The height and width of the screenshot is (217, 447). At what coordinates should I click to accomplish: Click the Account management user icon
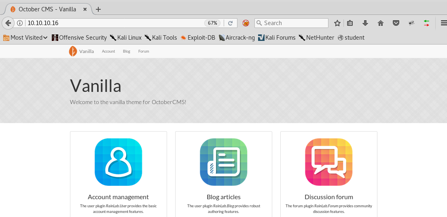click(x=118, y=162)
